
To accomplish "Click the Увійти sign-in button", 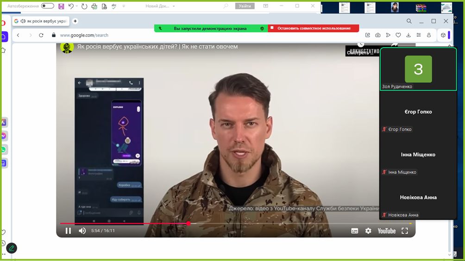I will pos(245,6).
